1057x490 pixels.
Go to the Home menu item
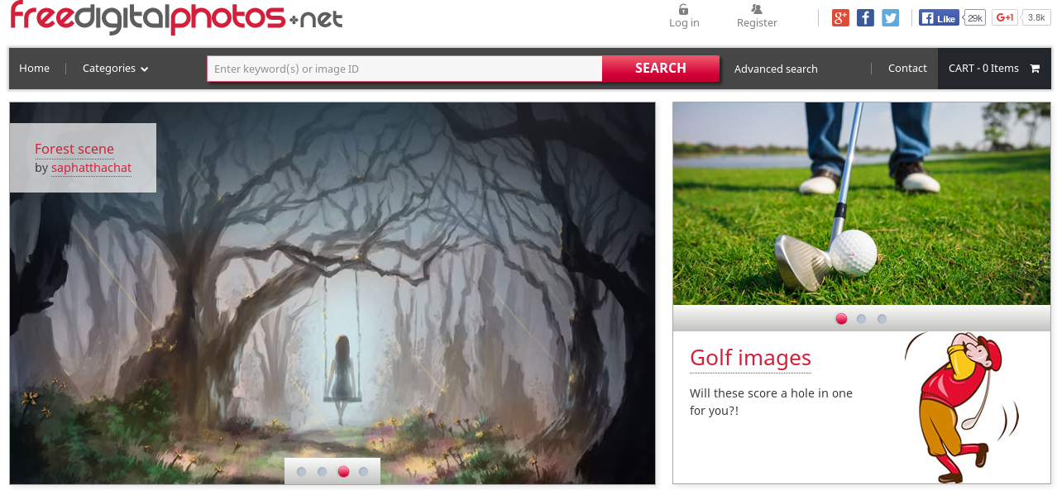point(35,69)
